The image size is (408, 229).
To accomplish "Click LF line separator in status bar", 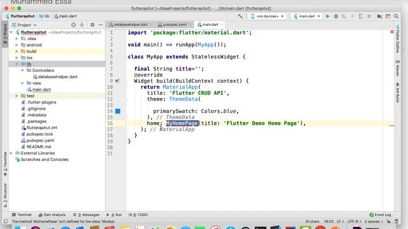I will [340, 221].
